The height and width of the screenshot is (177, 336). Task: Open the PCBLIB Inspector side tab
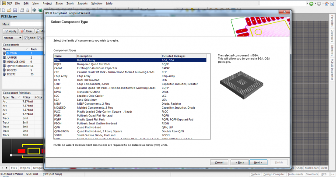[x=332, y=69]
